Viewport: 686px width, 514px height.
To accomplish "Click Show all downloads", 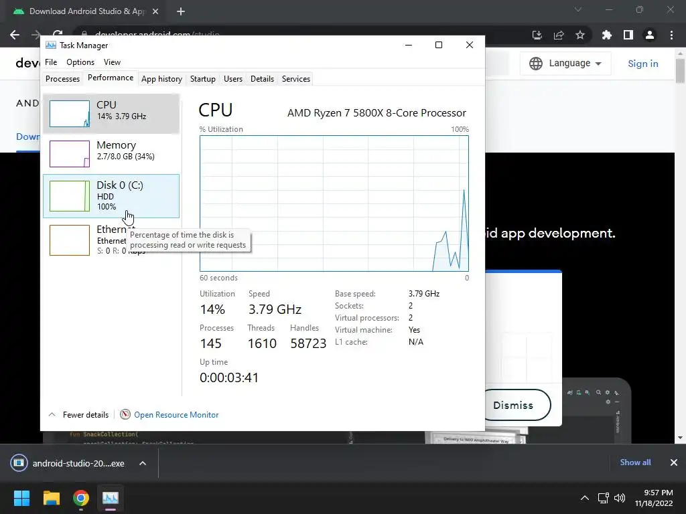I will tap(635, 462).
